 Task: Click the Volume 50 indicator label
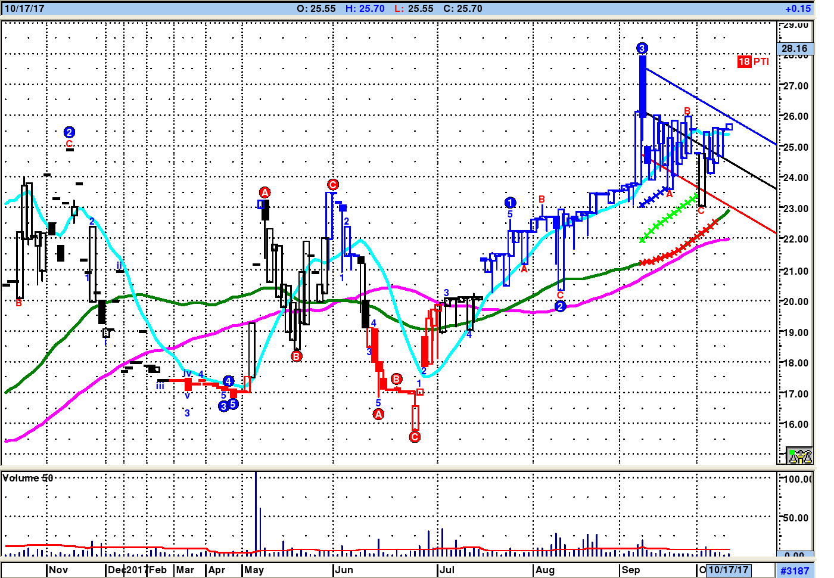click(28, 478)
